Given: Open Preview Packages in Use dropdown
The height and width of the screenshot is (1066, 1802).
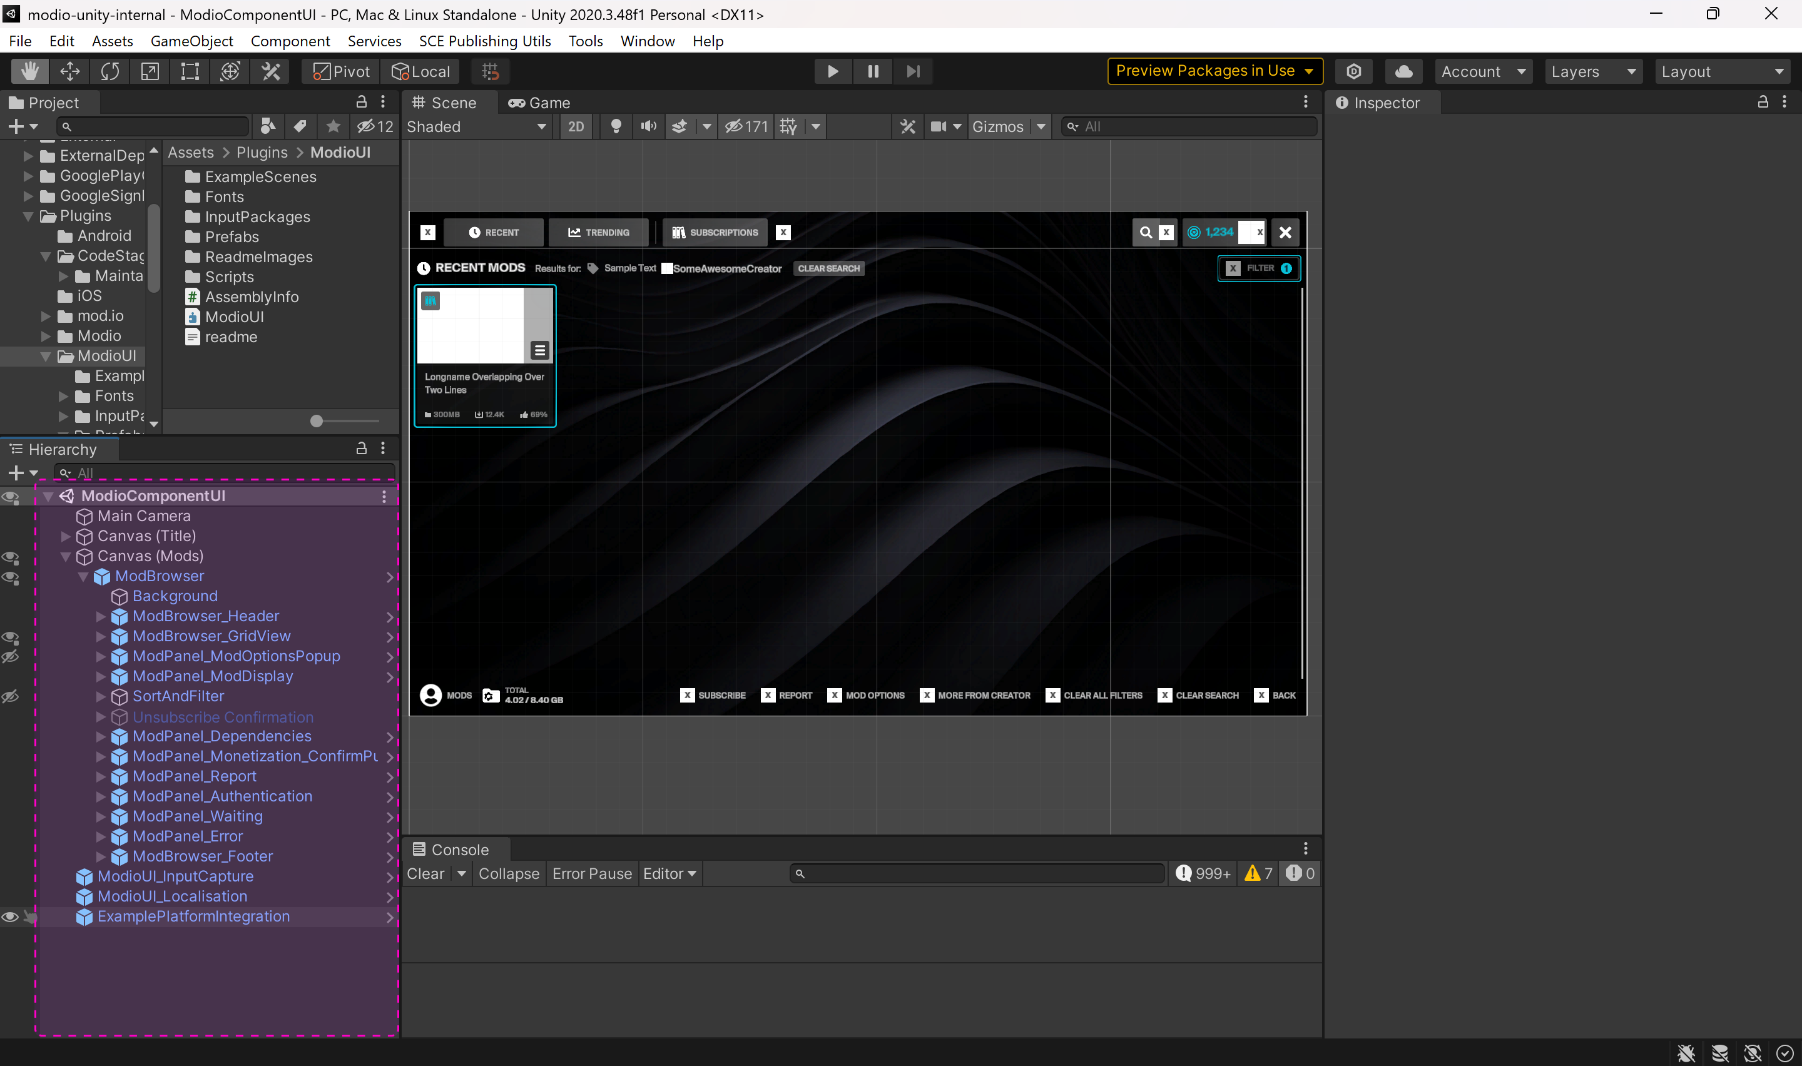Looking at the screenshot, I should pyautogui.click(x=1215, y=71).
